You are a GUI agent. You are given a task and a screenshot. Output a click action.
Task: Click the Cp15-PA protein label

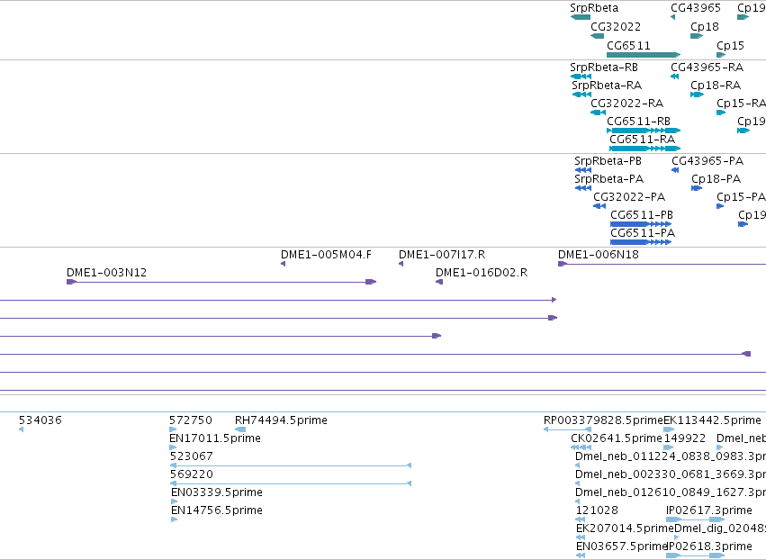[741, 197]
